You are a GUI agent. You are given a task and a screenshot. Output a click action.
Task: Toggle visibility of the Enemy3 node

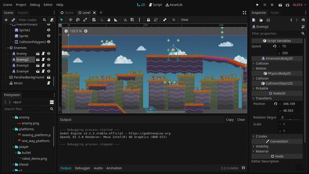coord(48,65)
